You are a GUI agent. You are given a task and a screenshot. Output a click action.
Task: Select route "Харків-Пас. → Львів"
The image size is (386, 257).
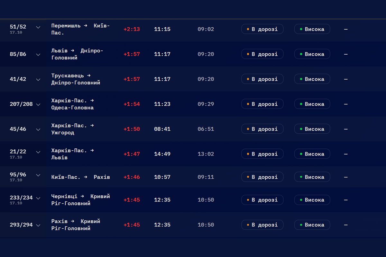point(73,154)
